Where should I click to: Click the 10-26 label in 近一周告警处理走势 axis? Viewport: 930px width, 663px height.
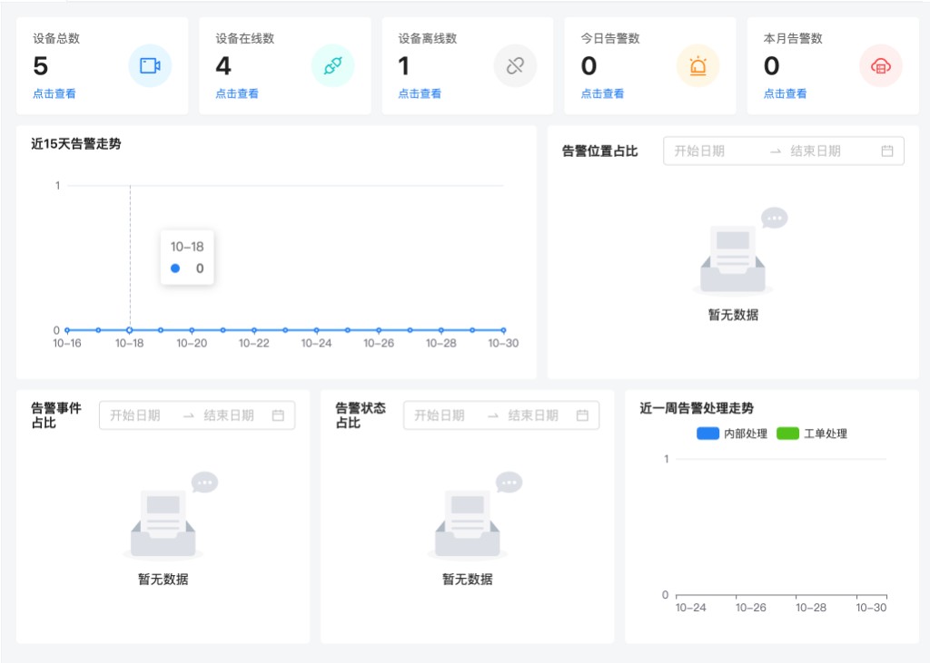[751, 608]
